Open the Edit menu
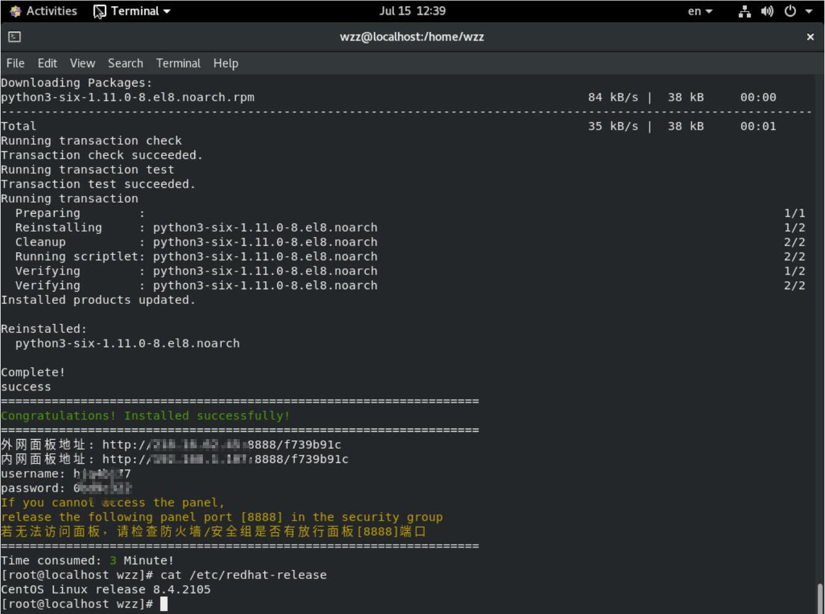The image size is (825, 614). [47, 63]
